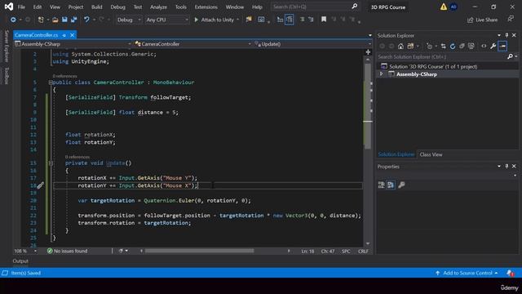The image size is (522, 294).
Task: Click the Search (Ctrl+Q) box
Action: [x=315, y=7]
